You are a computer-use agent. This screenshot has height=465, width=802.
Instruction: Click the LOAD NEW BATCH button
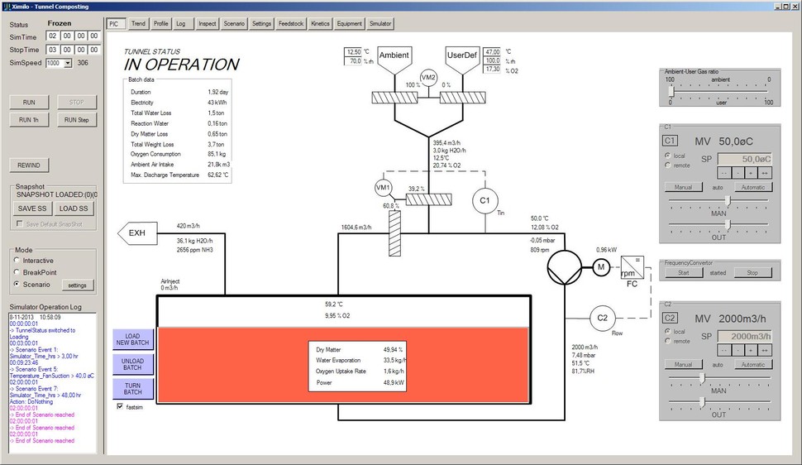coord(132,339)
